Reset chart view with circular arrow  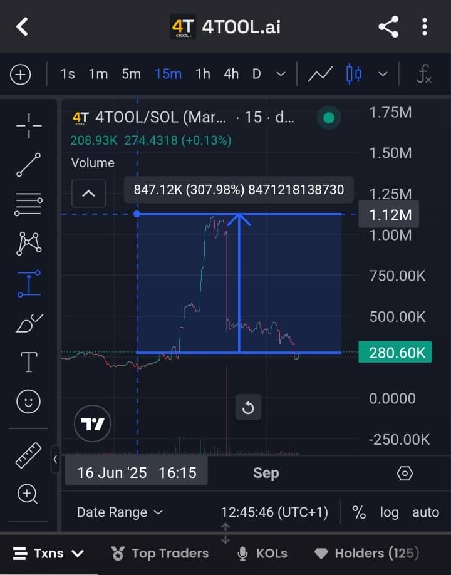click(248, 407)
